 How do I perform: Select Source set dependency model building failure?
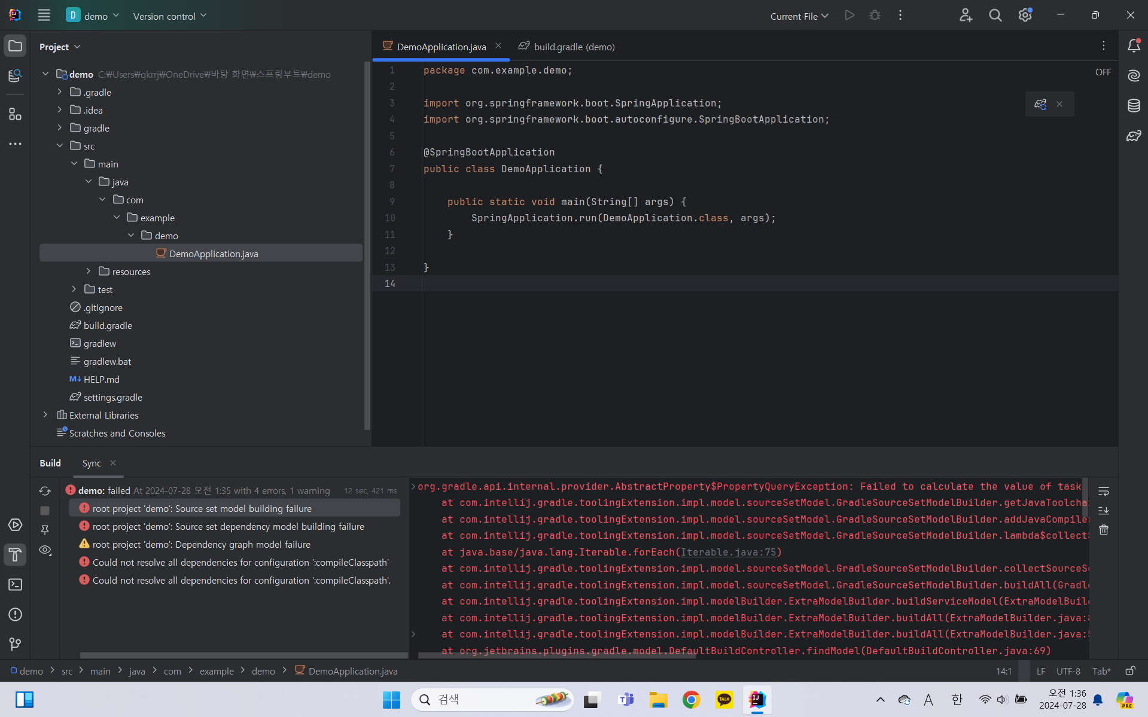pyautogui.click(x=228, y=526)
